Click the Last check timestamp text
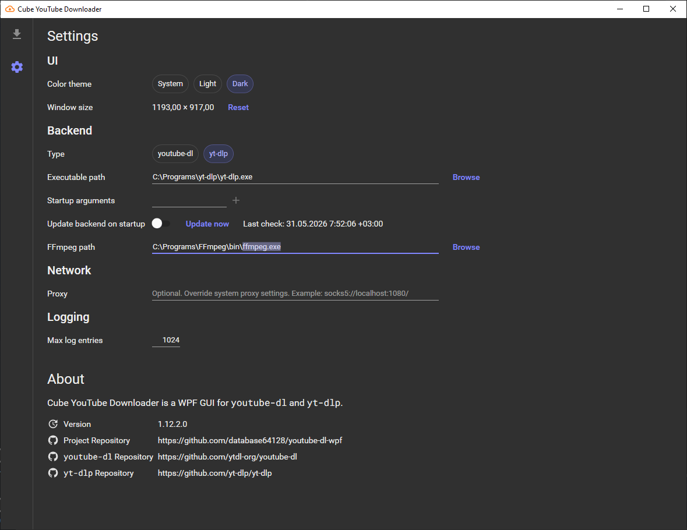Image resolution: width=687 pixels, height=530 pixels. coord(313,224)
